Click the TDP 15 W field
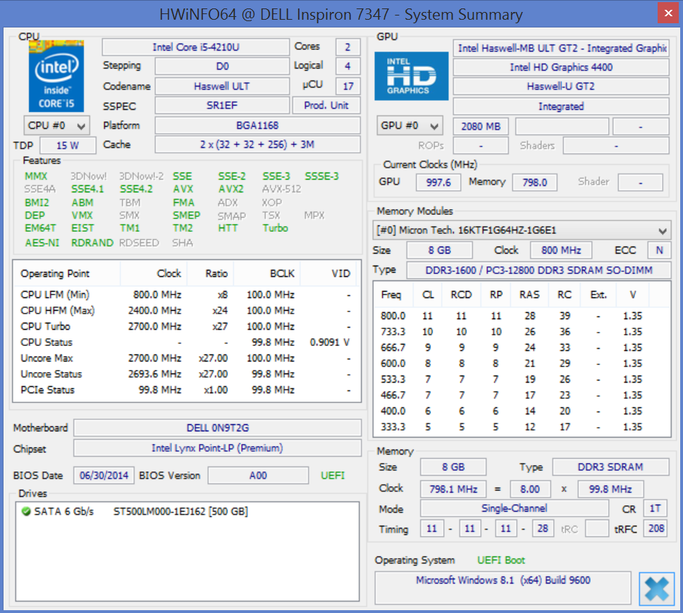The height and width of the screenshot is (613, 683). click(68, 145)
